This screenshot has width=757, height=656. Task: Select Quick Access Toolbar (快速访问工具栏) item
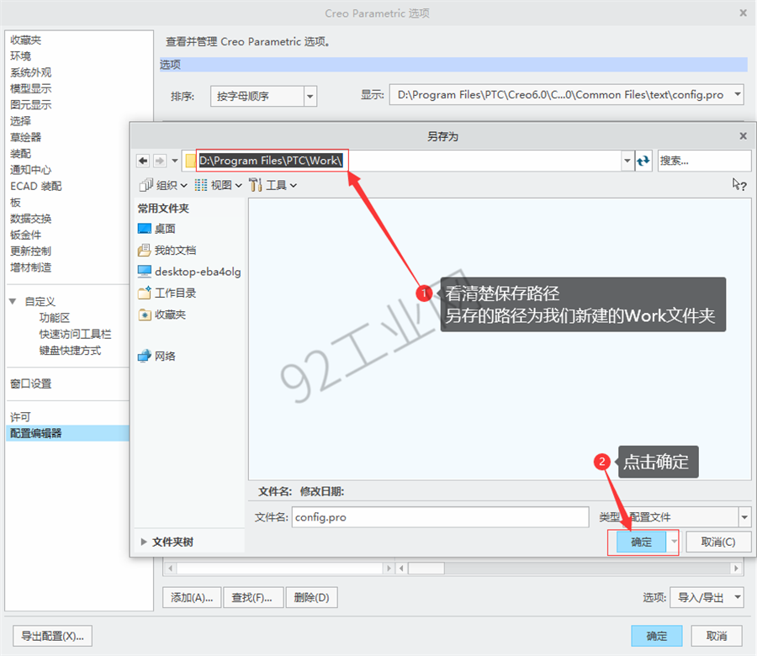pos(76,334)
